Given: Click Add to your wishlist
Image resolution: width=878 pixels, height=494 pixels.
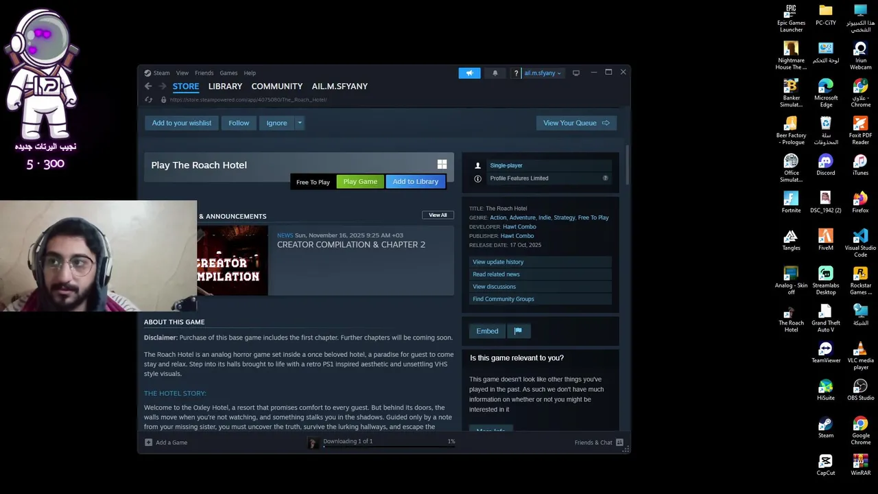Looking at the screenshot, I should tap(182, 123).
